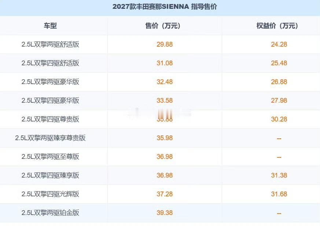The width and height of the screenshot is (320, 226).
Task: Click 36.98 in the 两驱至尊版 row
Action: 165,157
